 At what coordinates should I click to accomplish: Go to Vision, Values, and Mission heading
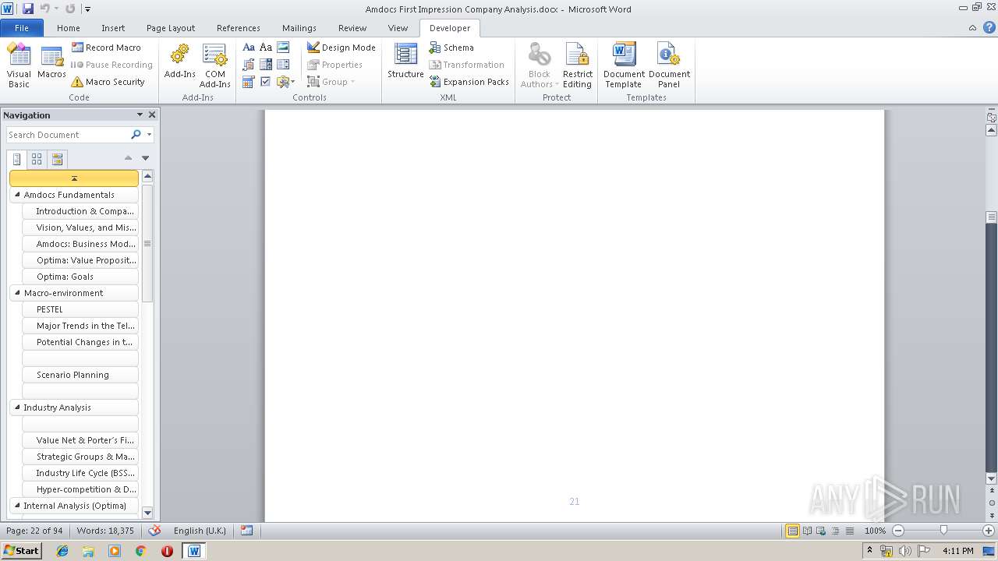(x=80, y=228)
